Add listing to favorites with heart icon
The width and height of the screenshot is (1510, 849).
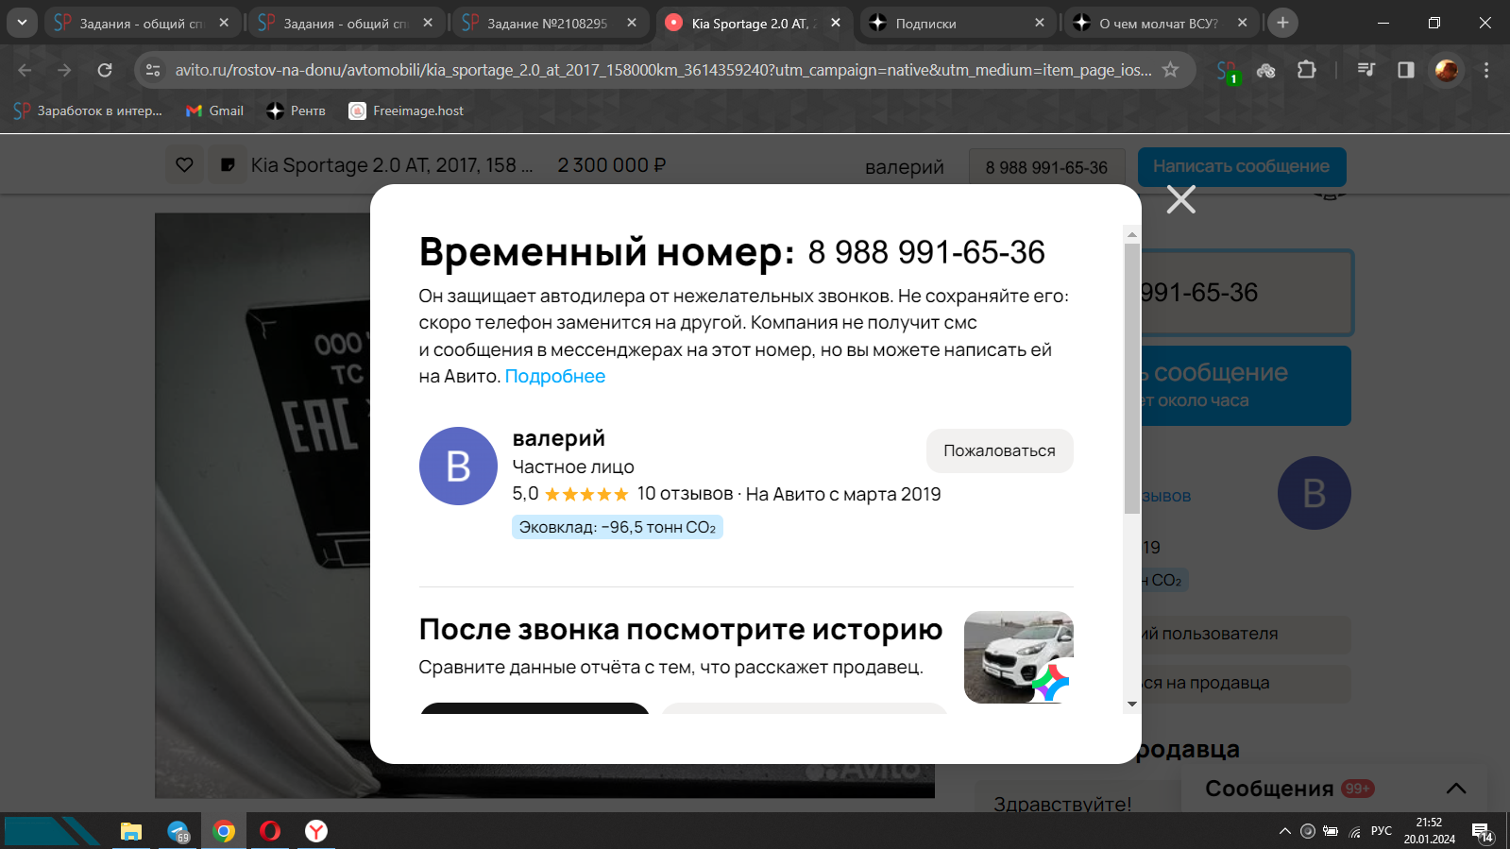tap(184, 165)
